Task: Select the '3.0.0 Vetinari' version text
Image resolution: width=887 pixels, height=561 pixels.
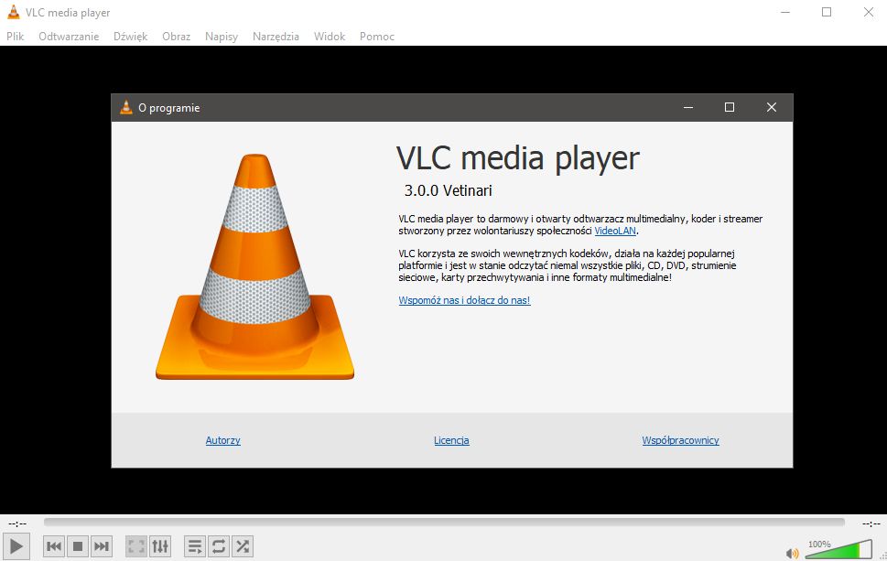Action: click(448, 190)
